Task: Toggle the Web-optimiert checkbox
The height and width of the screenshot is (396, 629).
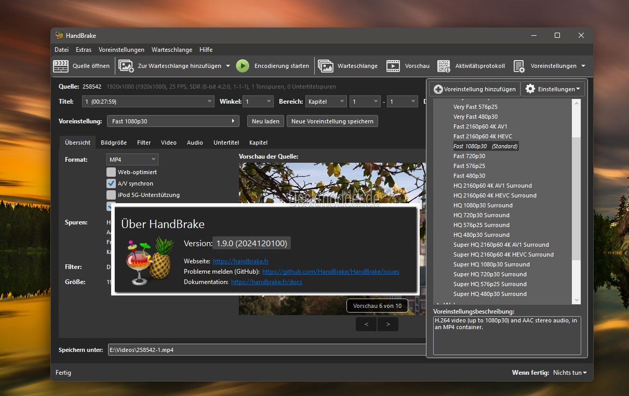Action: pos(111,172)
